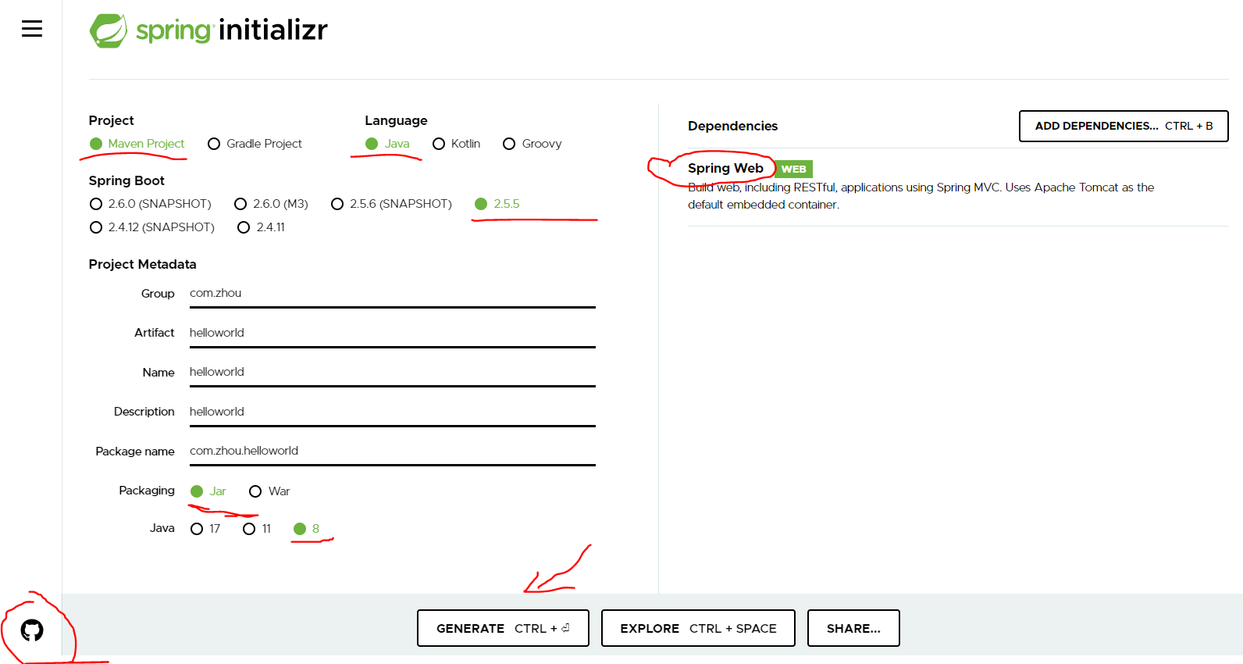Select Spring Boot 2.4.12 (SNAPSHOT)

pos(151,227)
